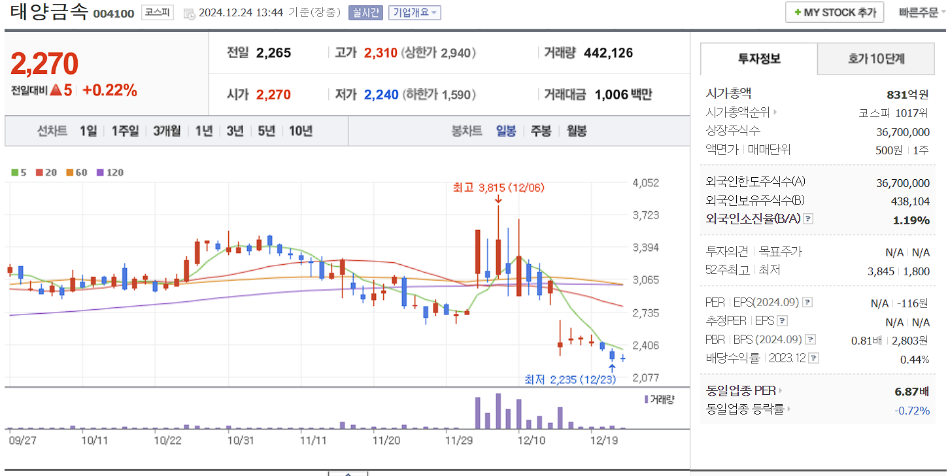Click the plus icon in MY STOCK 추가
Image resolution: width=948 pixels, height=476 pixels.
pos(797,12)
